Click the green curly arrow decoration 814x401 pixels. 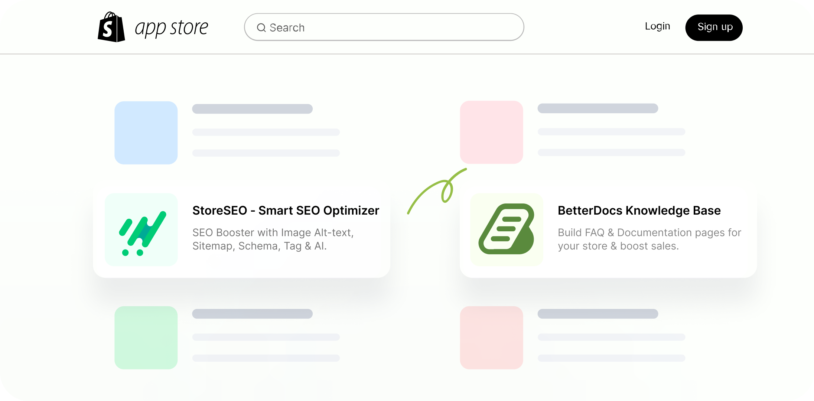[437, 191]
